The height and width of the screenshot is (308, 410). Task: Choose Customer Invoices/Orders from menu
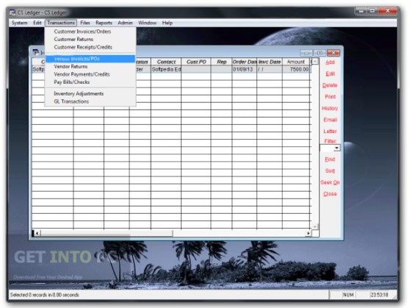pyautogui.click(x=90, y=32)
